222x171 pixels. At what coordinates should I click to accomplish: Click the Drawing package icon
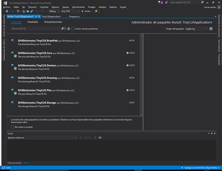tap(12, 77)
